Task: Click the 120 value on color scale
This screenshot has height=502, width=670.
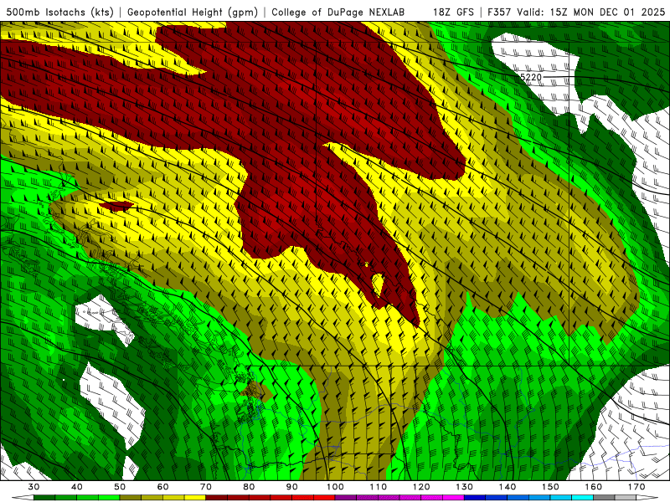Action: (421, 487)
